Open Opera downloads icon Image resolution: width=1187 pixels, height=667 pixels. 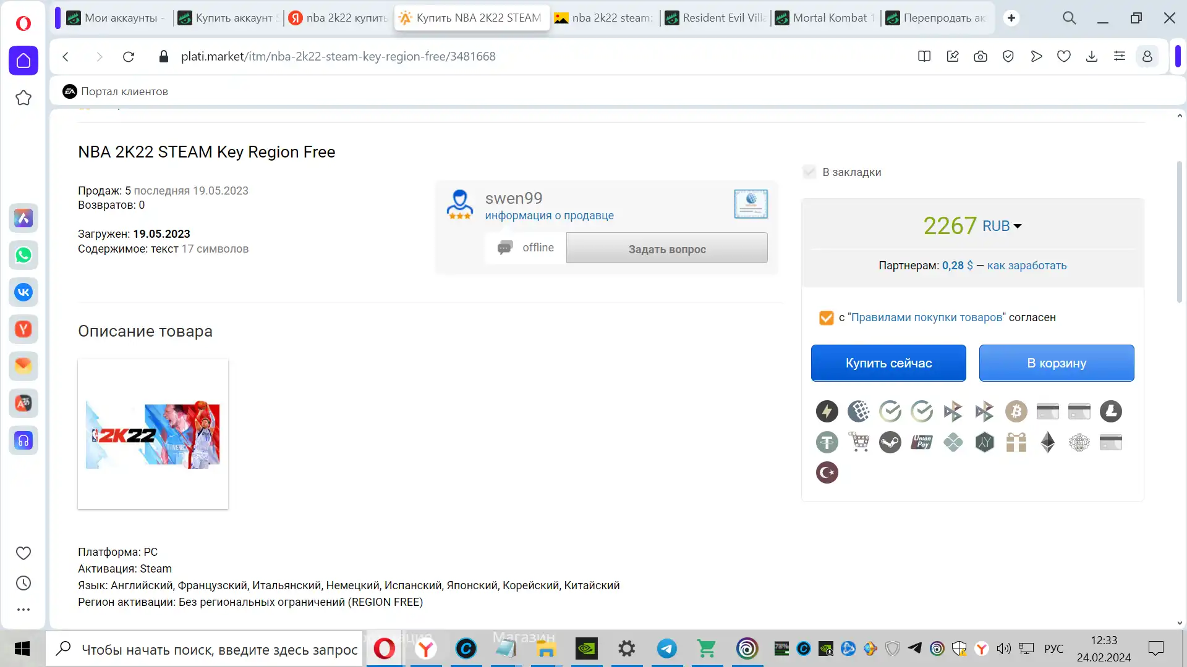1091,56
